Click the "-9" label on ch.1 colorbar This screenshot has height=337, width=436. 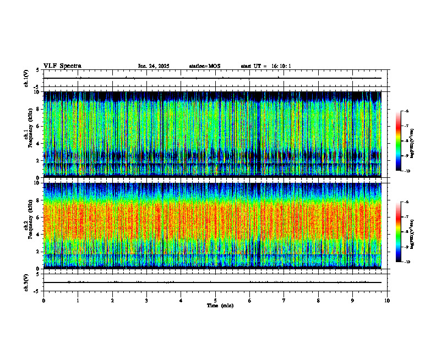(406, 156)
